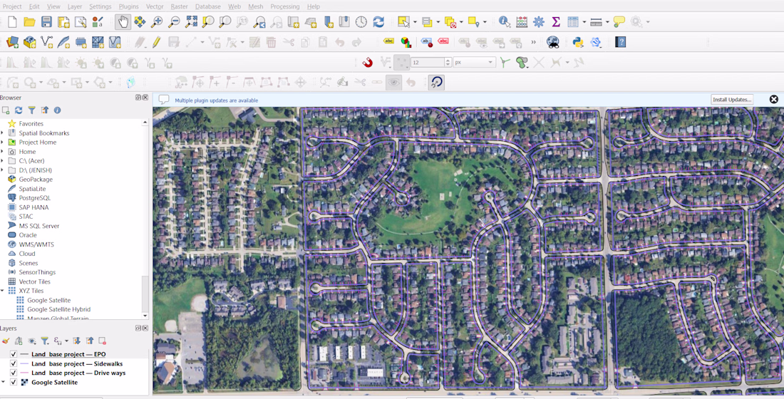This screenshot has width=784, height=399.
Task: Click the Filter Legend funnel in Layers panel
Action: click(44, 341)
